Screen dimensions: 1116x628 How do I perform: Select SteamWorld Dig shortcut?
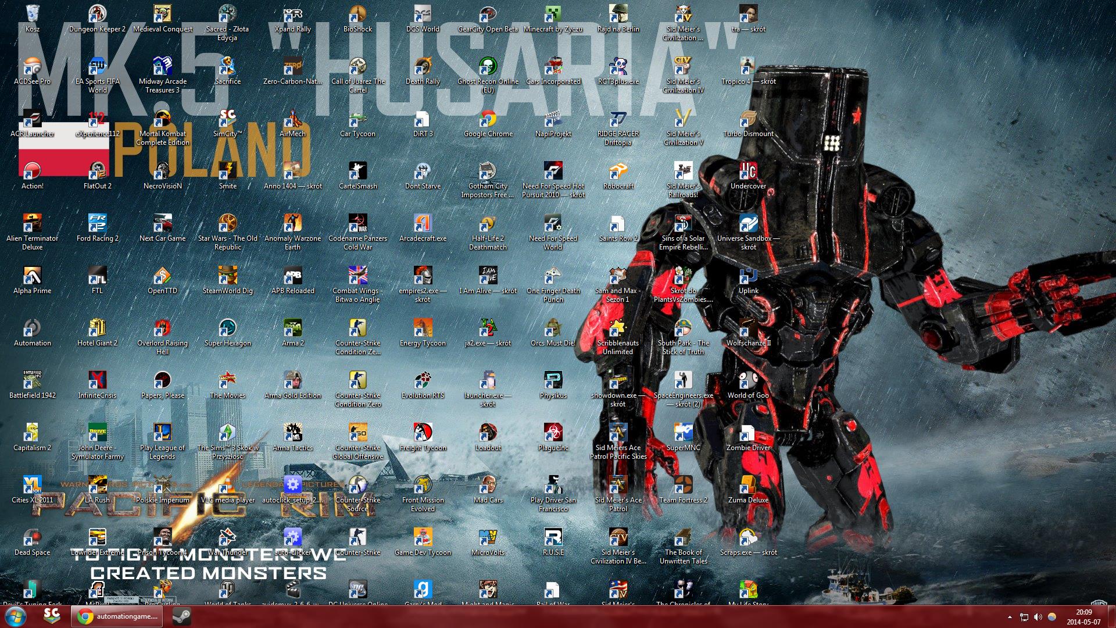228,280
